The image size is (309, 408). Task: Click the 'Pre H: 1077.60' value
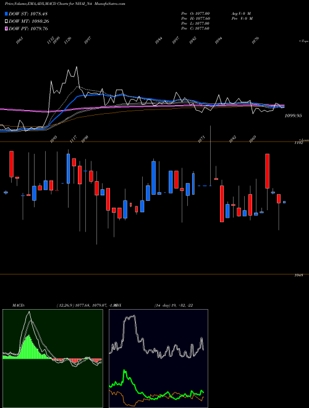point(195,19)
